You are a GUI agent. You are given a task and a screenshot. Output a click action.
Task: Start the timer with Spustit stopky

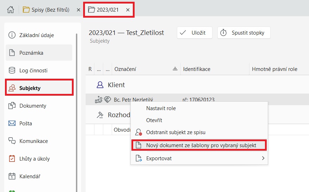click(244, 32)
